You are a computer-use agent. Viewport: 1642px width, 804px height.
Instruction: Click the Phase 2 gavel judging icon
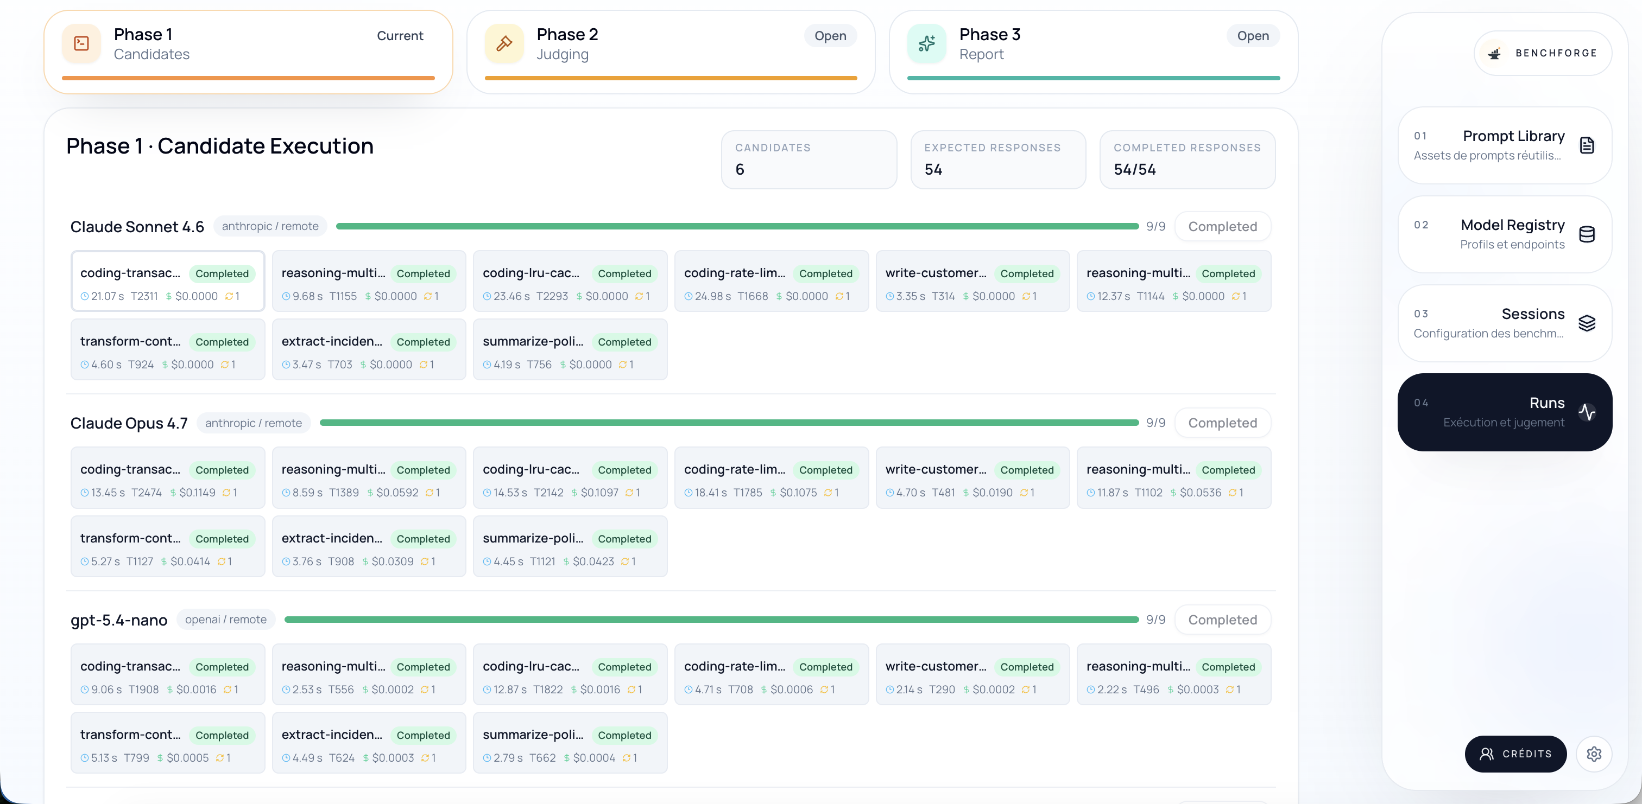click(504, 43)
